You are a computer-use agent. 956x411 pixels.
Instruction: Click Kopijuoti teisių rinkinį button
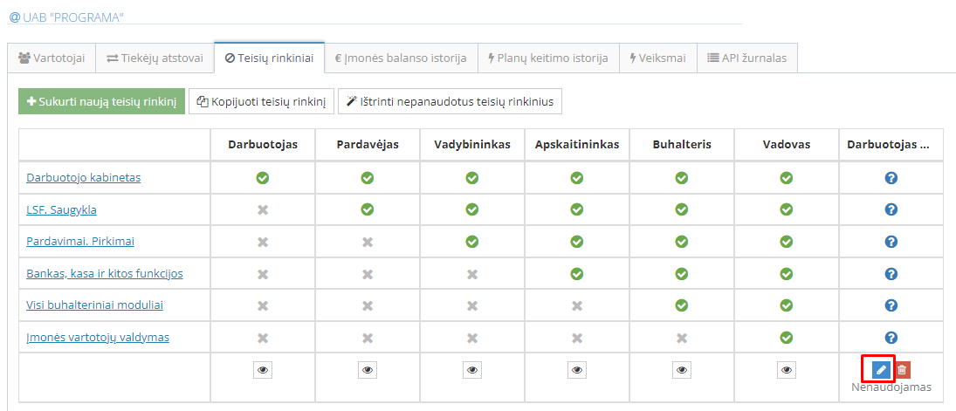pos(262,102)
